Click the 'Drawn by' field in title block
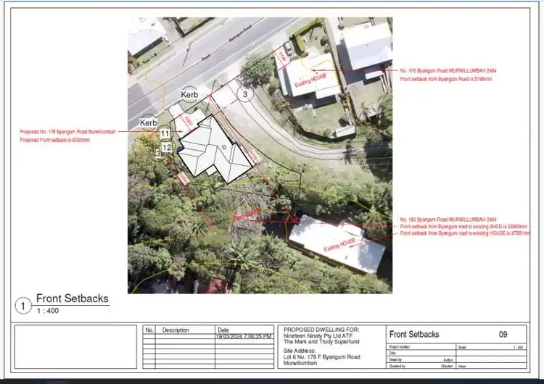Viewport: 544px width, 384px height. [x=421, y=360]
